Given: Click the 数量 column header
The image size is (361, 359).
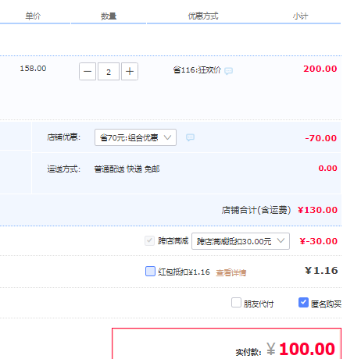Looking at the screenshot, I should (x=109, y=16).
